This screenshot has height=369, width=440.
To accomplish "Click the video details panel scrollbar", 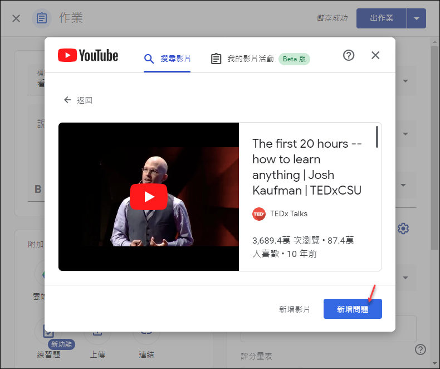I will click(x=377, y=137).
